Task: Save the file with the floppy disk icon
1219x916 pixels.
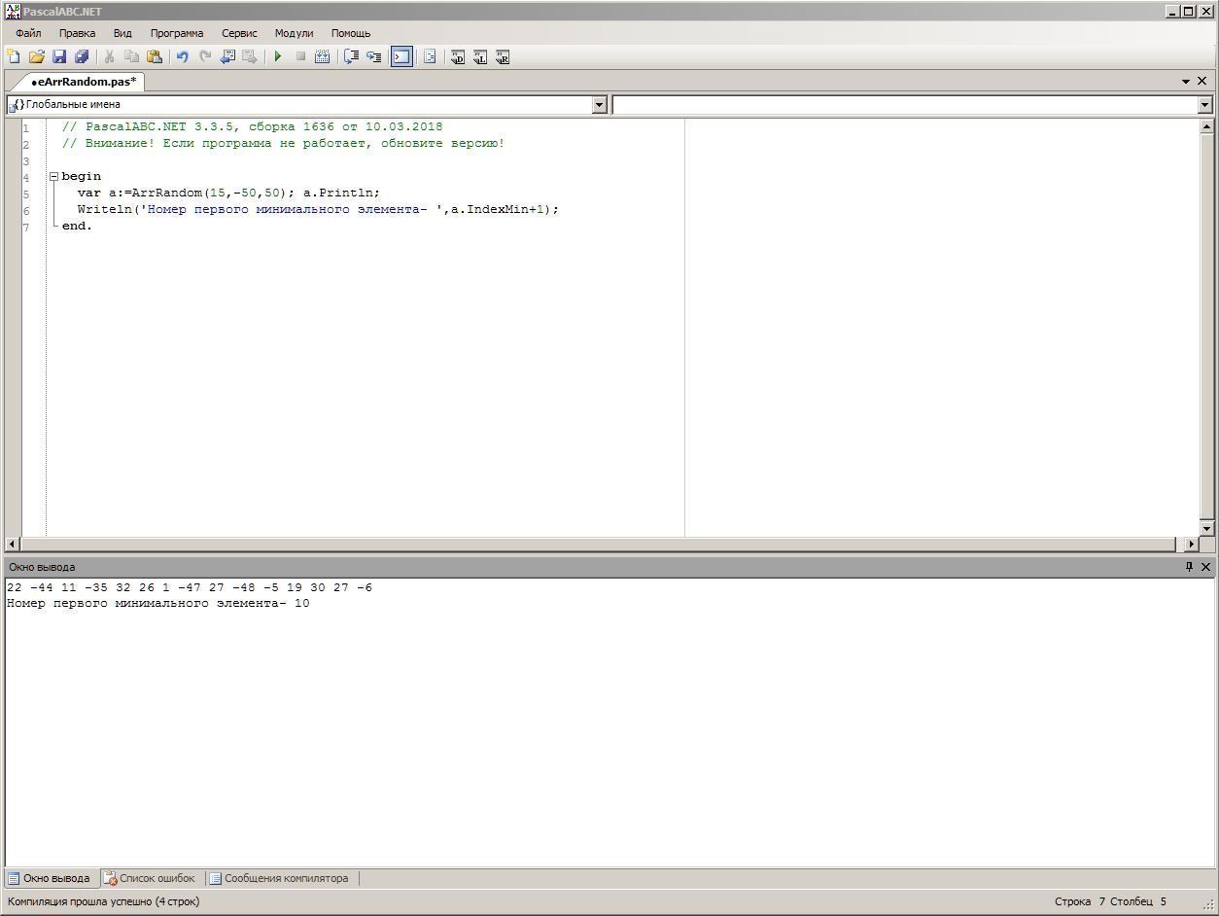Action: (x=59, y=57)
